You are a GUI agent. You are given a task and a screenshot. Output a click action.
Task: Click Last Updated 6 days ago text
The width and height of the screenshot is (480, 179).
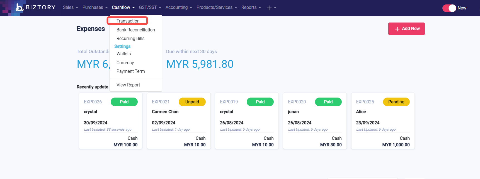pyautogui.click(x=376, y=129)
